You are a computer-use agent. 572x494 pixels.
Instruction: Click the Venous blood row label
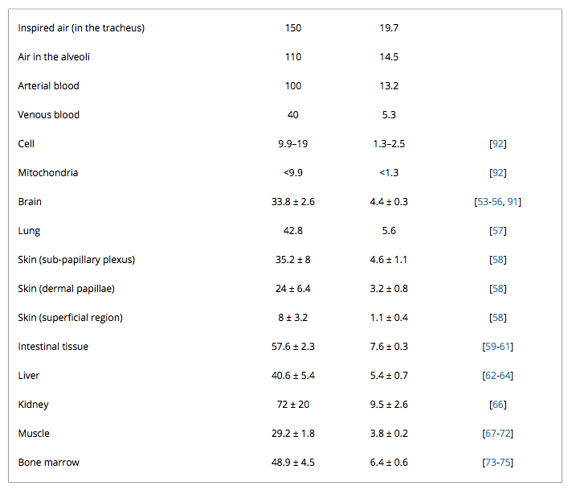point(48,115)
